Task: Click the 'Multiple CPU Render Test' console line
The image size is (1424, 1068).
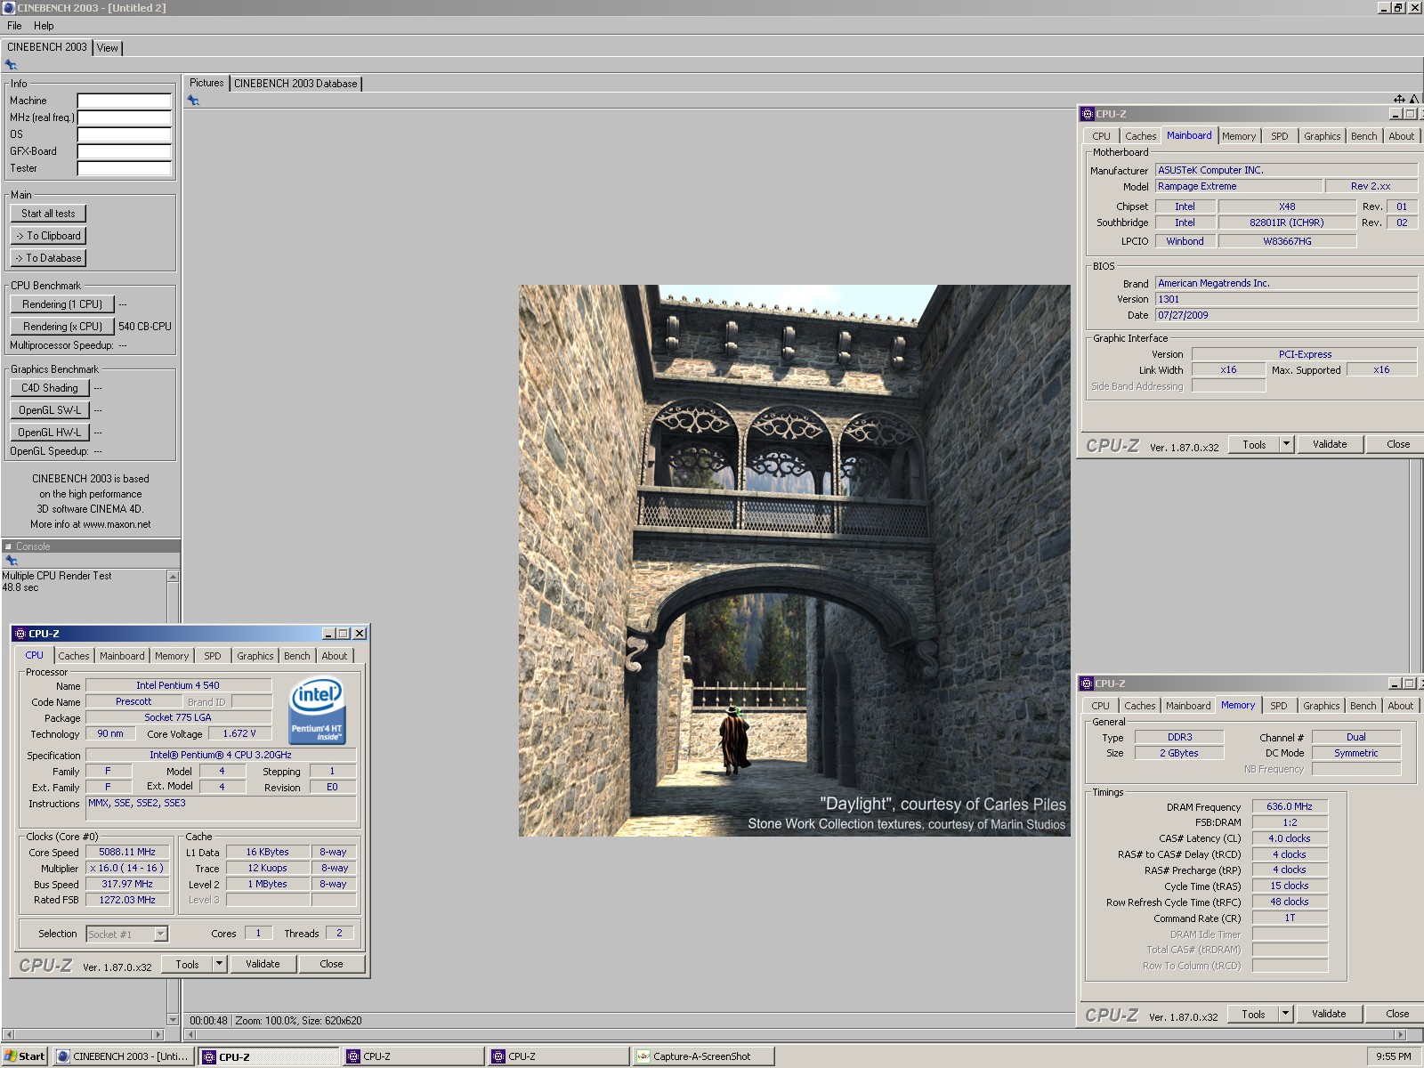Action: point(57,576)
